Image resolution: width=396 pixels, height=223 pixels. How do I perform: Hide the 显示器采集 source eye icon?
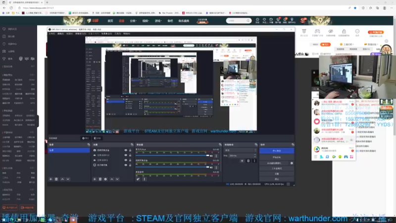[x=126, y=165]
